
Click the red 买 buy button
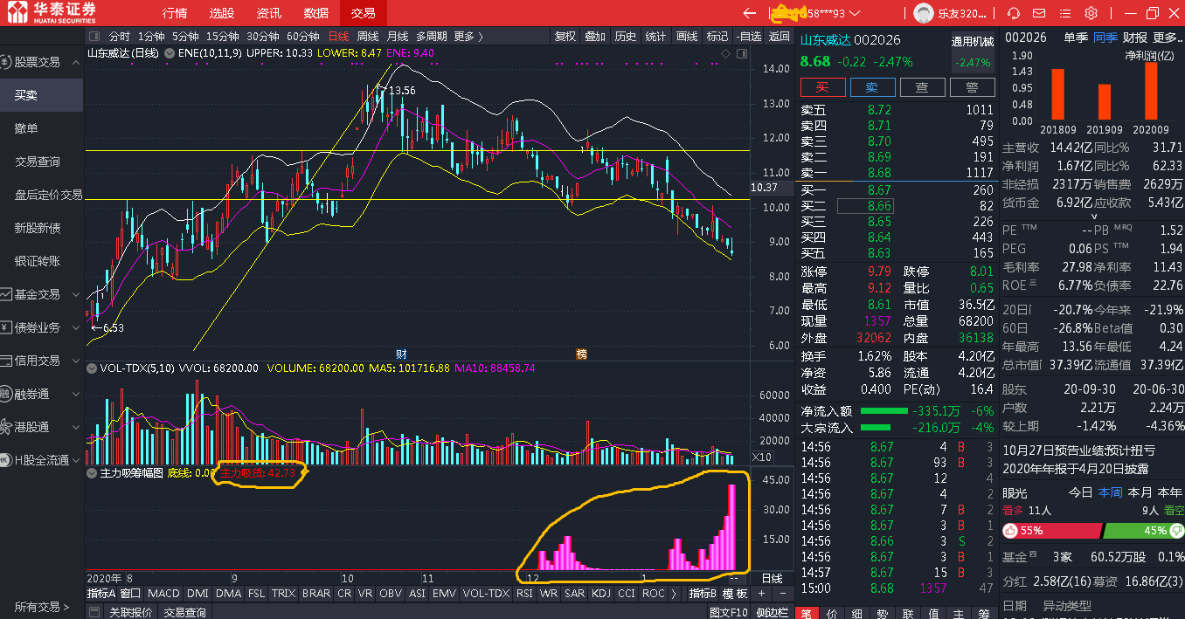(x=822, y=87)
